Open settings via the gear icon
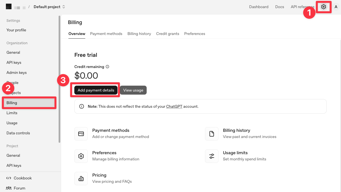This screenshot has height=192, width=341. tap(324, 7)
